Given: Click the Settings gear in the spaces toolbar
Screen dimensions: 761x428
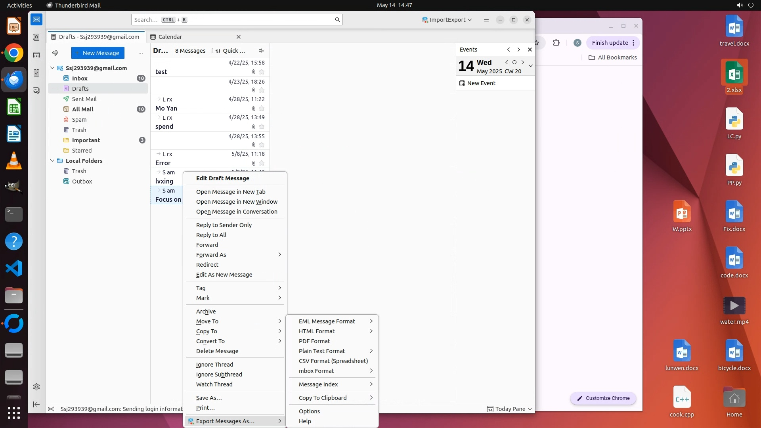Looking at the screenshot, I should click(x=36, y=387).
